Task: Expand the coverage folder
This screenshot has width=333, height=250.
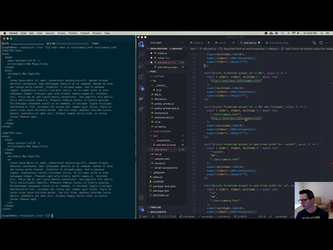Action: (158, 76)
